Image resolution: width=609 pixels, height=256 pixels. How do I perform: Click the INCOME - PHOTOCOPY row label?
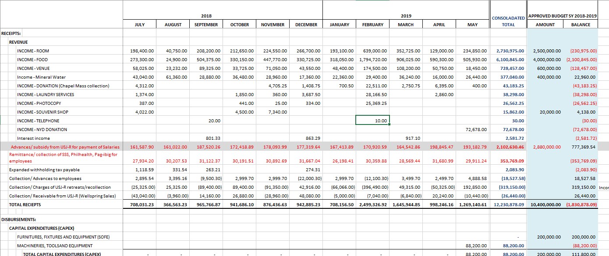[39, 104]
